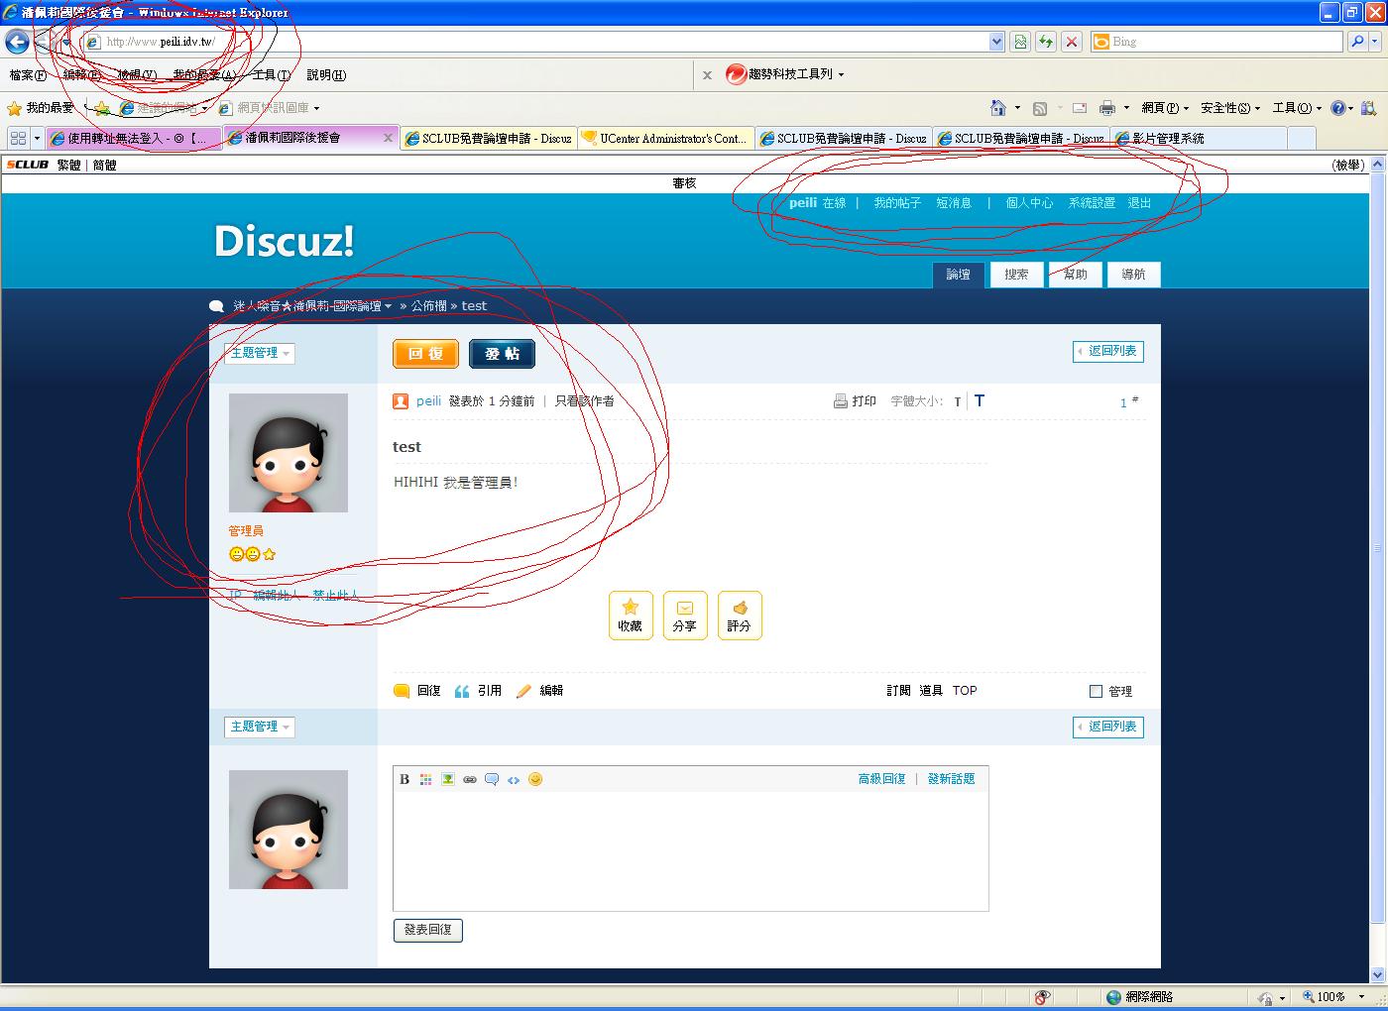The width and height of the screenshot is (1388, 1011).
Task: Open the 工具(O) command bar menu
Action: coord(1297,108)
